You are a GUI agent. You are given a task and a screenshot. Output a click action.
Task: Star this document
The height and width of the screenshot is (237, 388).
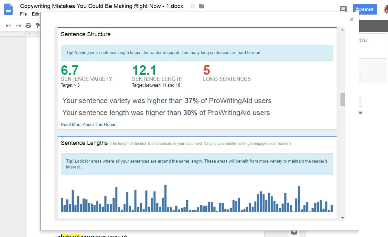click(193, 6)
